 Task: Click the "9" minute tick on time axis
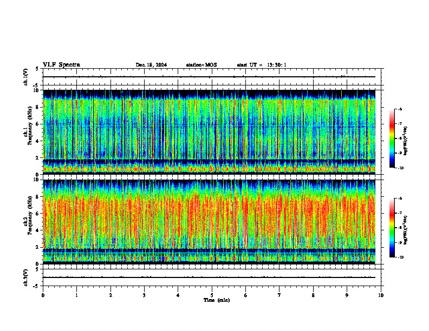[x=347, y=295]
